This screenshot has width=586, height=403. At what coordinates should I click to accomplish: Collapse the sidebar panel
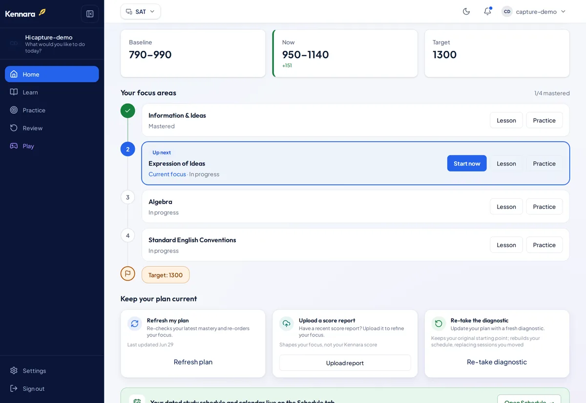click(x=90, y=14)
